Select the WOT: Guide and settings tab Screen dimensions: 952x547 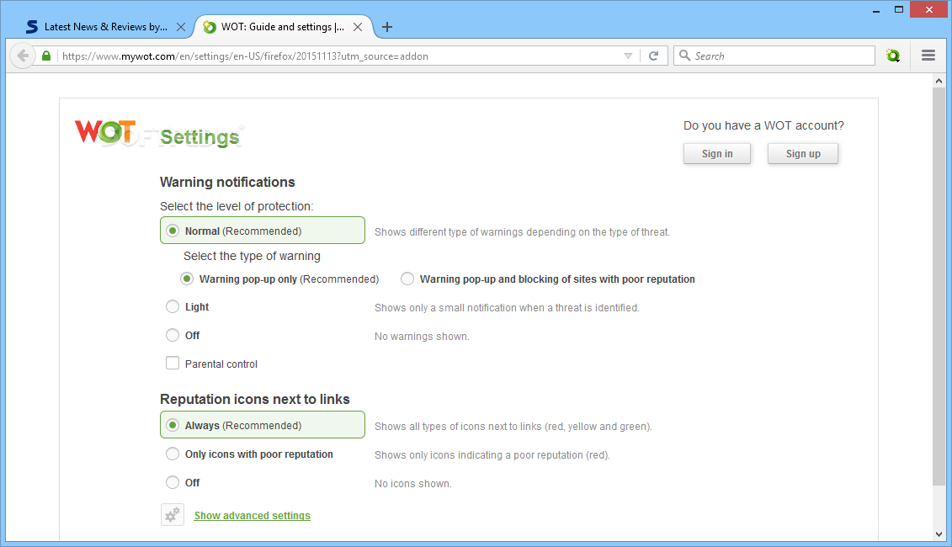283,27
